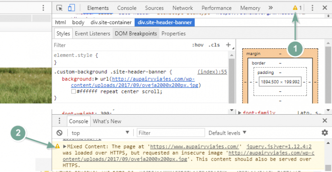
Task: Open the DOM Breakpoints sub-tab
Action: 136,34
